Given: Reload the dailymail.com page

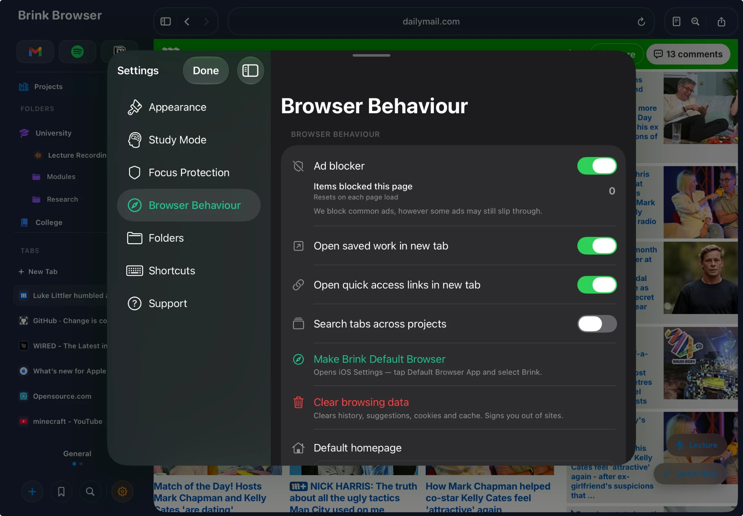Looking at the screenshot, I should coord(641,22).
